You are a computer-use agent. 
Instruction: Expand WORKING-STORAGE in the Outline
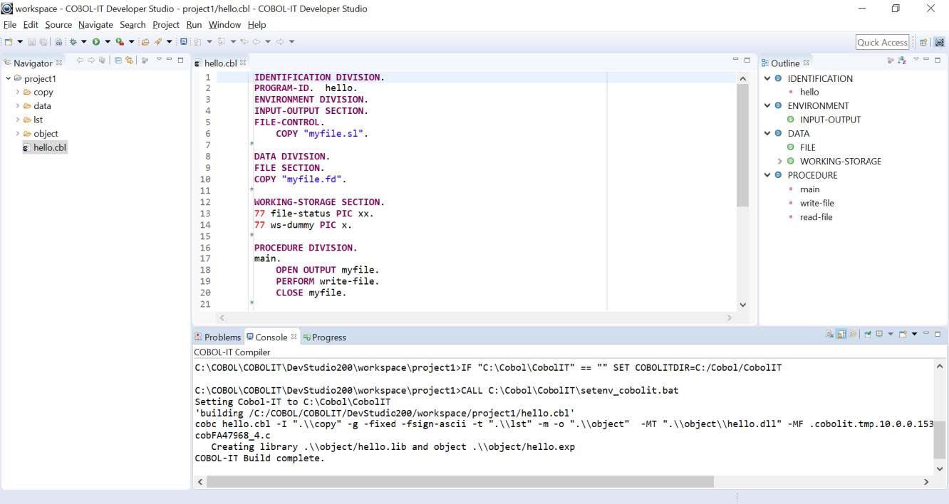coord(779,161)
